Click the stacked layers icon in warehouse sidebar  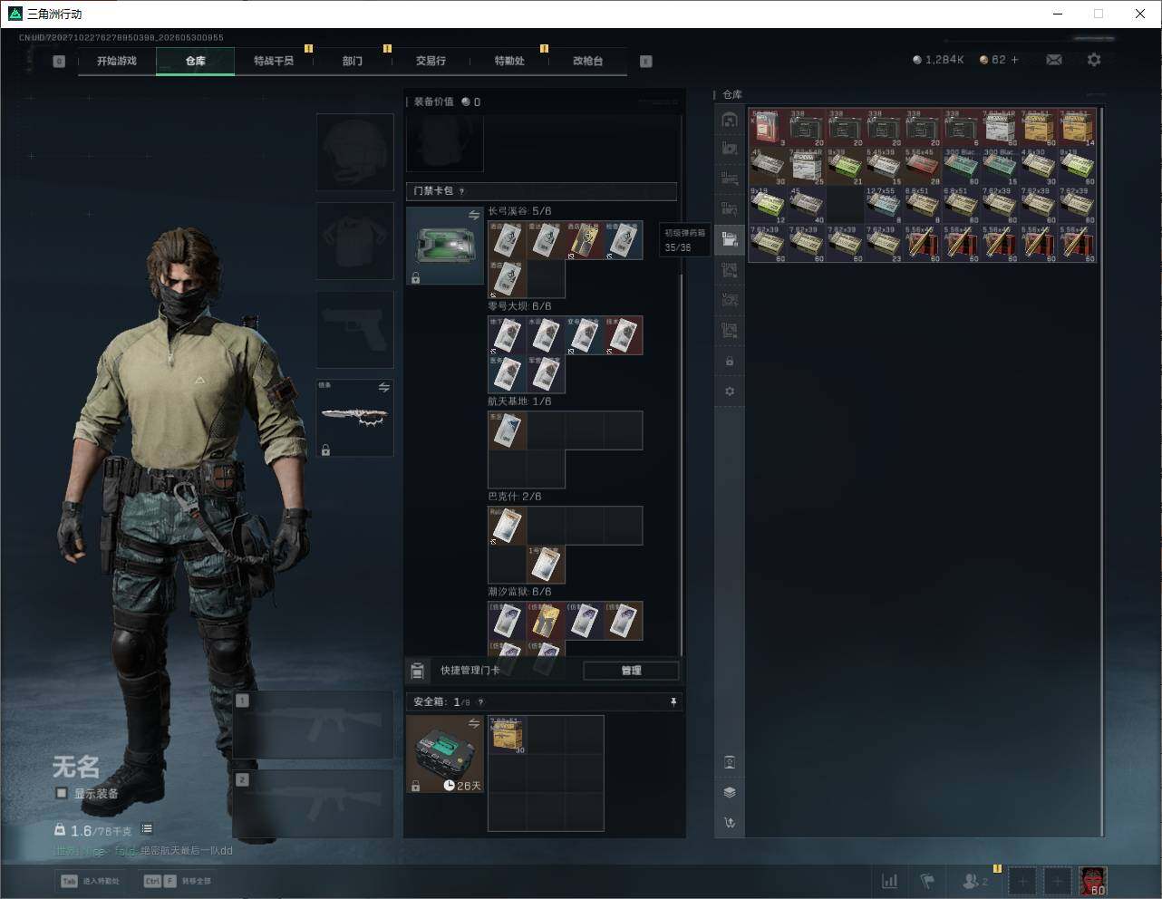(x=730, y=792)
